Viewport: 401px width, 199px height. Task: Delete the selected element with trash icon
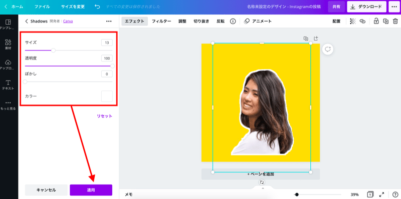pos(395,21)
